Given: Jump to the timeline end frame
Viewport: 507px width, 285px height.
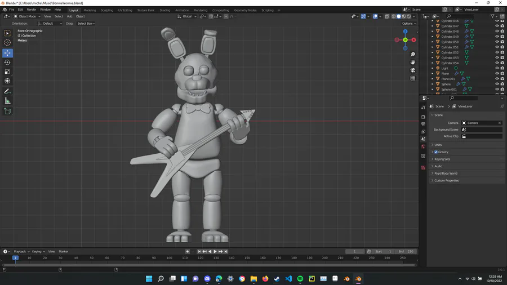Looking at the screenshot, I should pyautogui.click(x=226, y=251).
